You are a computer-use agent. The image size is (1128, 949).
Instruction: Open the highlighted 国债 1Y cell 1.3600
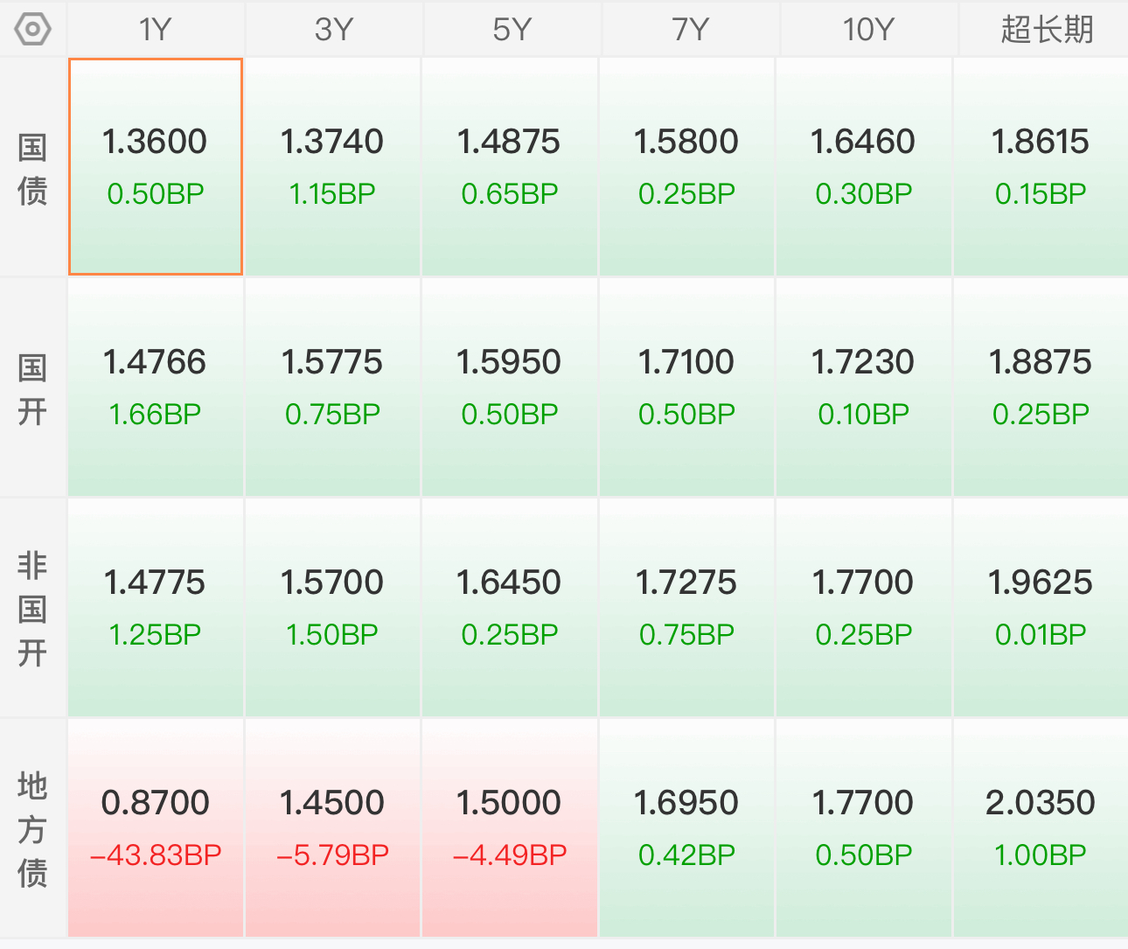(156, 167)
